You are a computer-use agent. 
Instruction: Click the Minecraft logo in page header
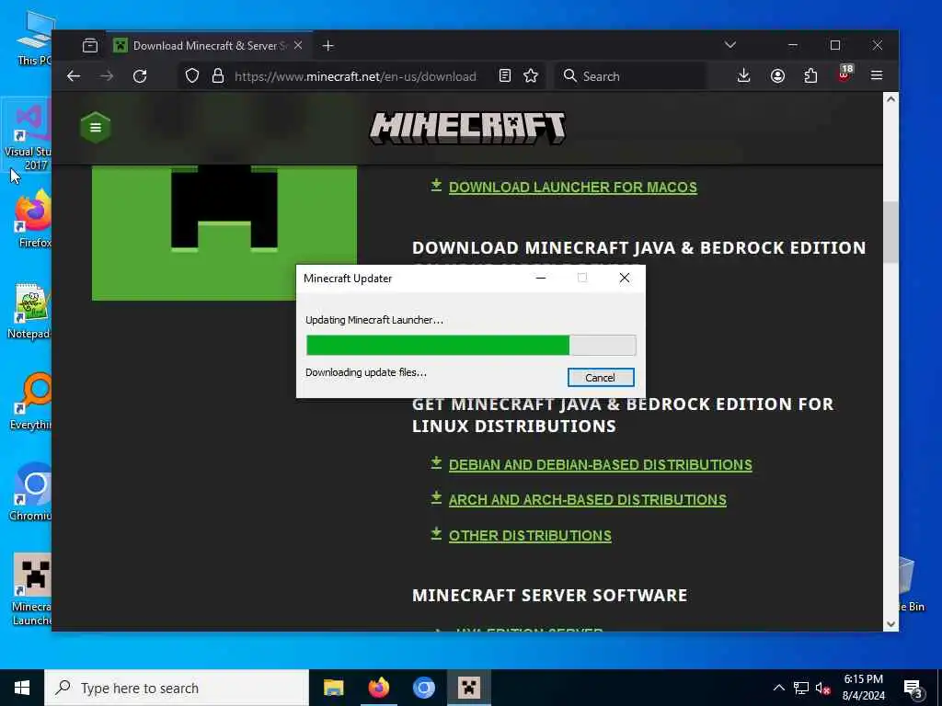(467, 128)
